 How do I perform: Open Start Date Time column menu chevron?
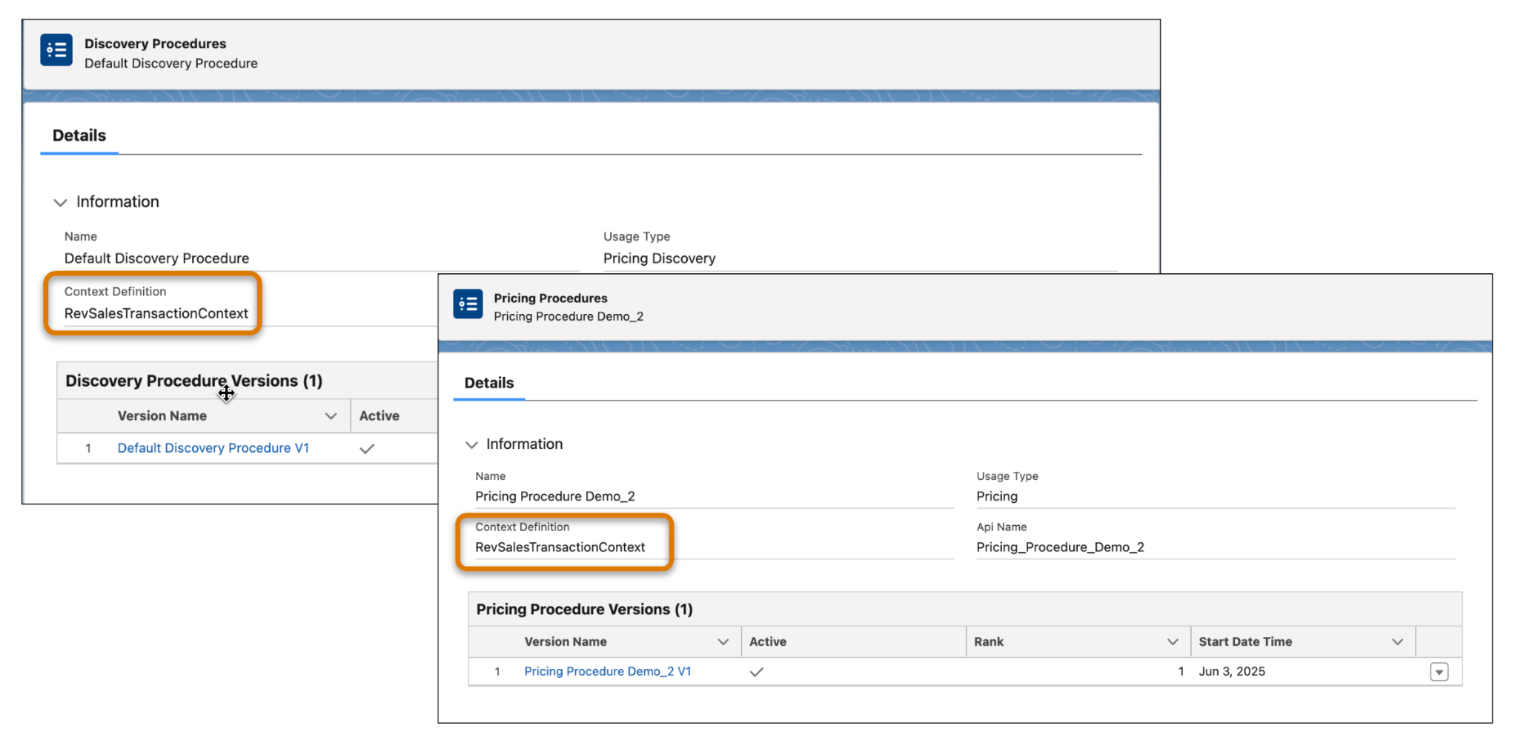point(1398,642)
